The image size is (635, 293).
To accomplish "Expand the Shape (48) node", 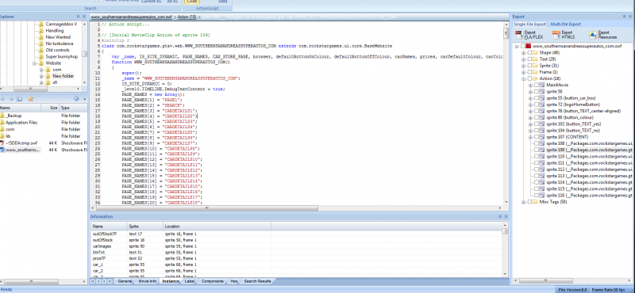I will pos(524,53).
